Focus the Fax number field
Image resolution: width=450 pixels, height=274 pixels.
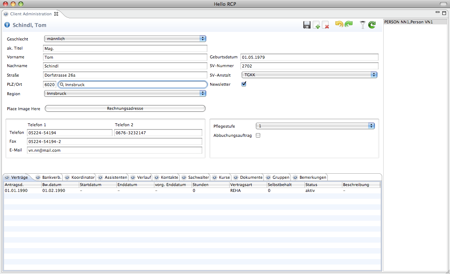click(115, 141)
